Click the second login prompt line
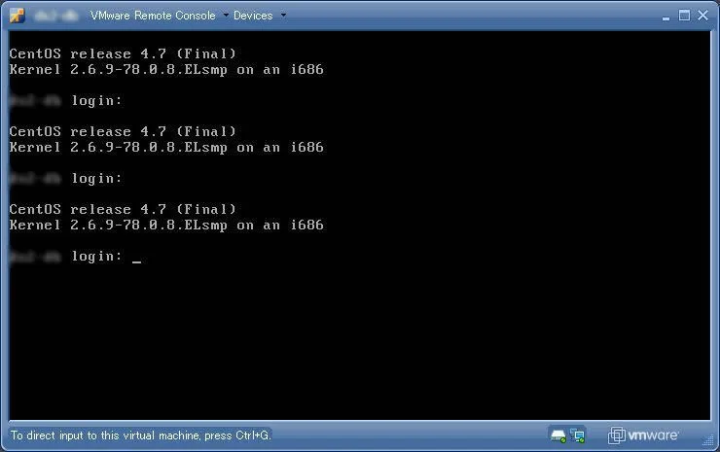Image resolution: width=720 pixels, height=452 pixels. (x=97, y=179)
